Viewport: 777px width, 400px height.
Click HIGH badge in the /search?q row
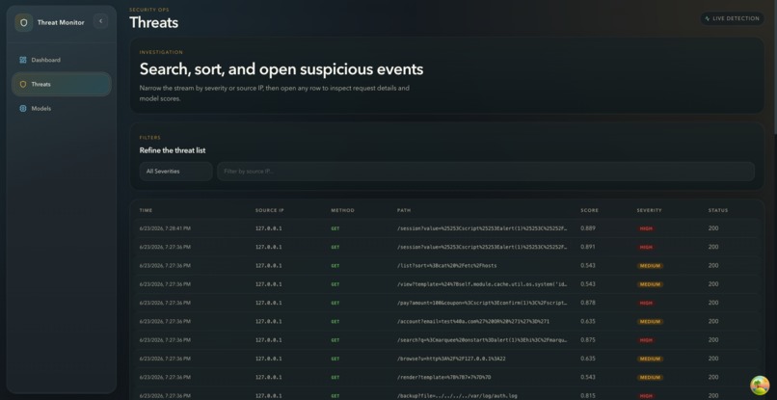coord(646,340)
